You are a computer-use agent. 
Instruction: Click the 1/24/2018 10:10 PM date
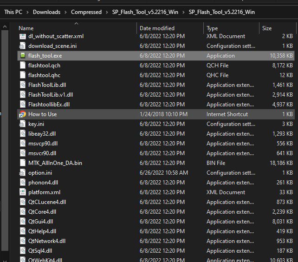click(x=163, y=114)
